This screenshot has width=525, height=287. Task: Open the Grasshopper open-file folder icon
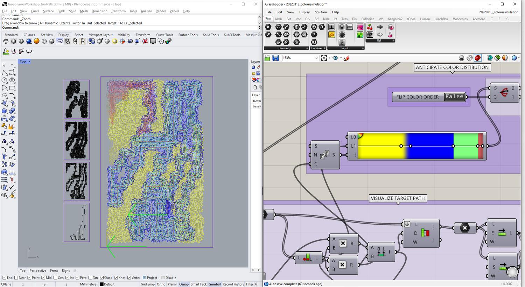click(268, 58)
